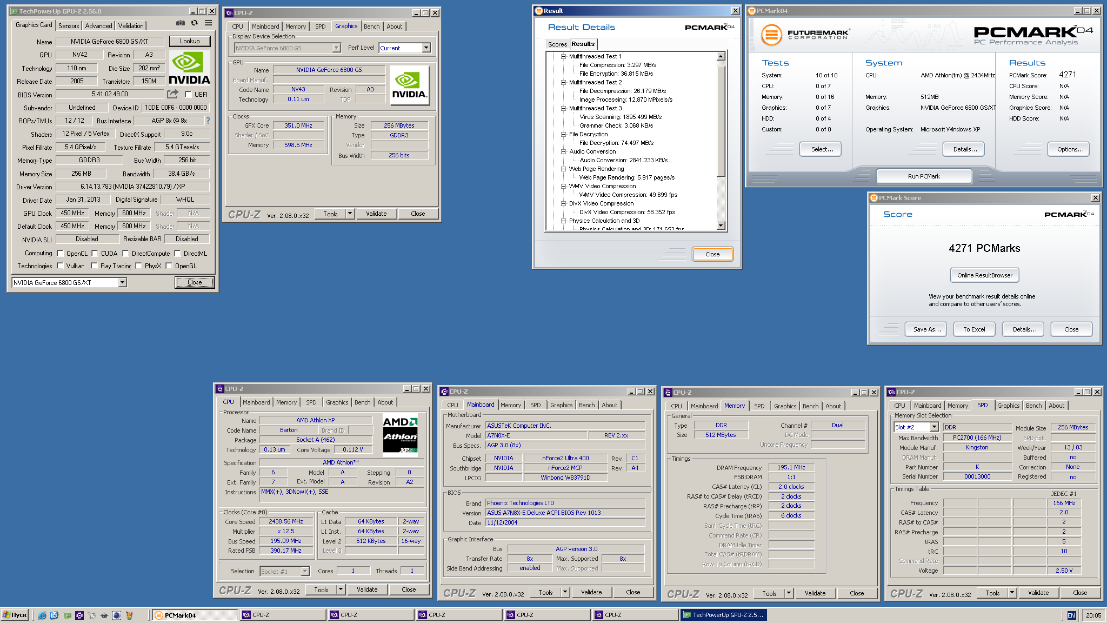Click the Bus Interface question mark icon
Screen dimensions: 1107x623
click(x=208, y=121)
